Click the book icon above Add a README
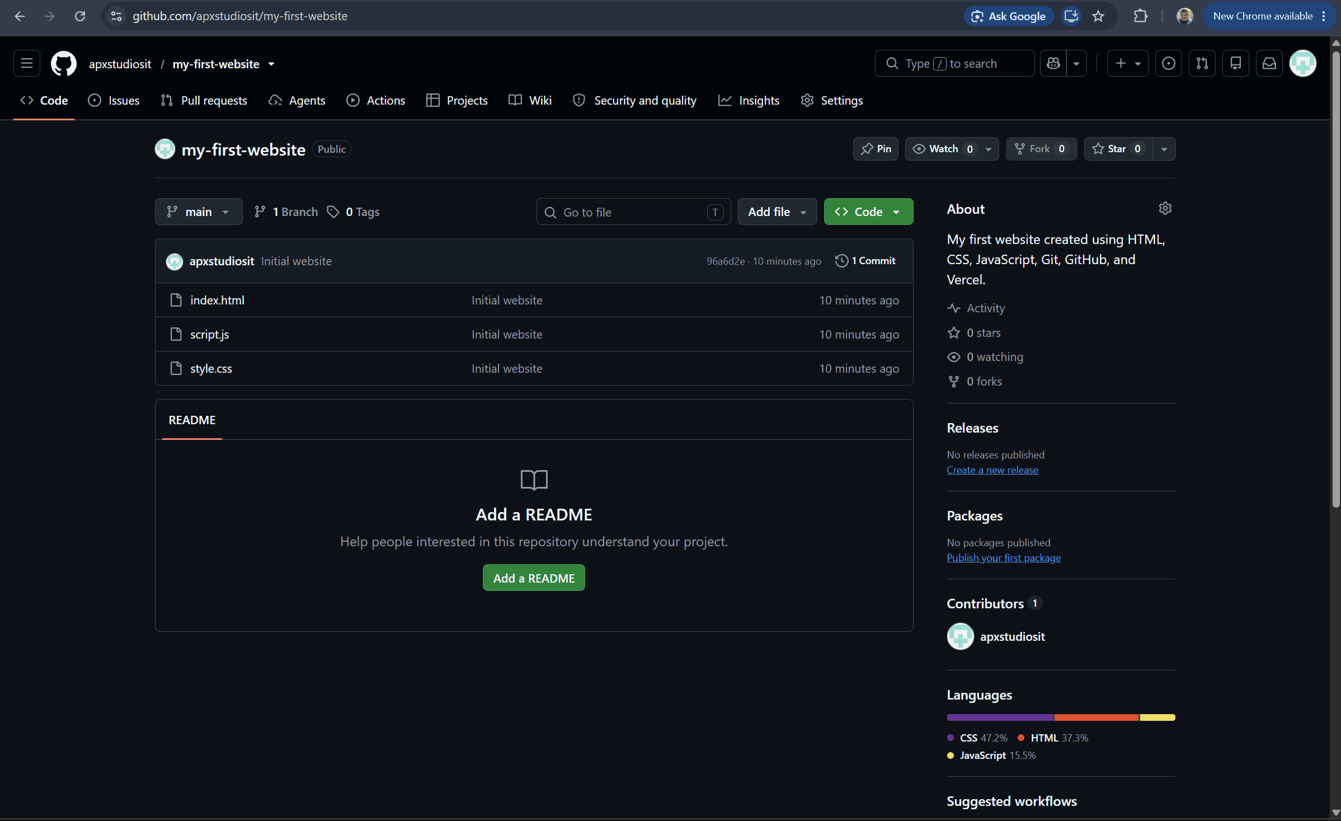This screenshot has height=821, width=1341. (x=534, y=480)
